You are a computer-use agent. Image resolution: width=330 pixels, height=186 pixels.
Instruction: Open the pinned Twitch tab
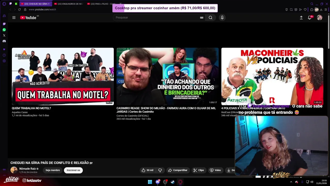[10, 4]
